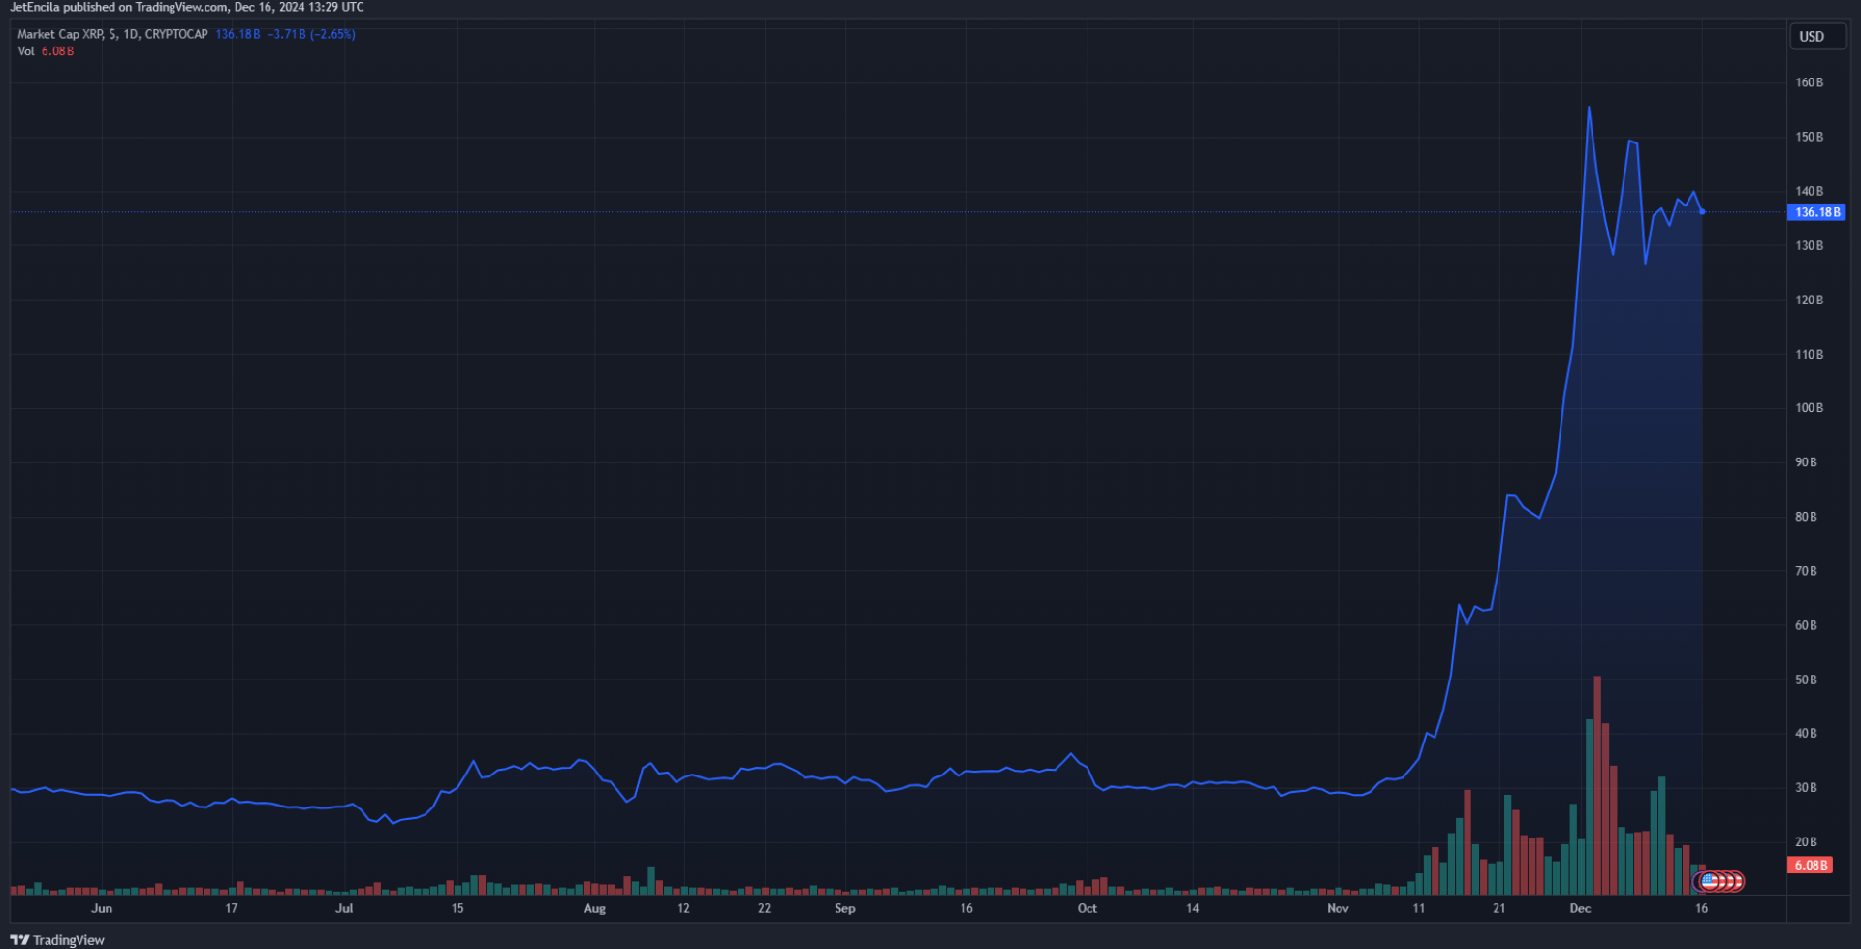Open the USD currency selector
Screen dimensions: 1861x949
(1812, 37)
